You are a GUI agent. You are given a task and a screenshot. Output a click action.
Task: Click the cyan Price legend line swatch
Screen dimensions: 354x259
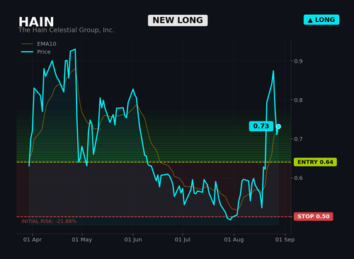coord(27,52)
